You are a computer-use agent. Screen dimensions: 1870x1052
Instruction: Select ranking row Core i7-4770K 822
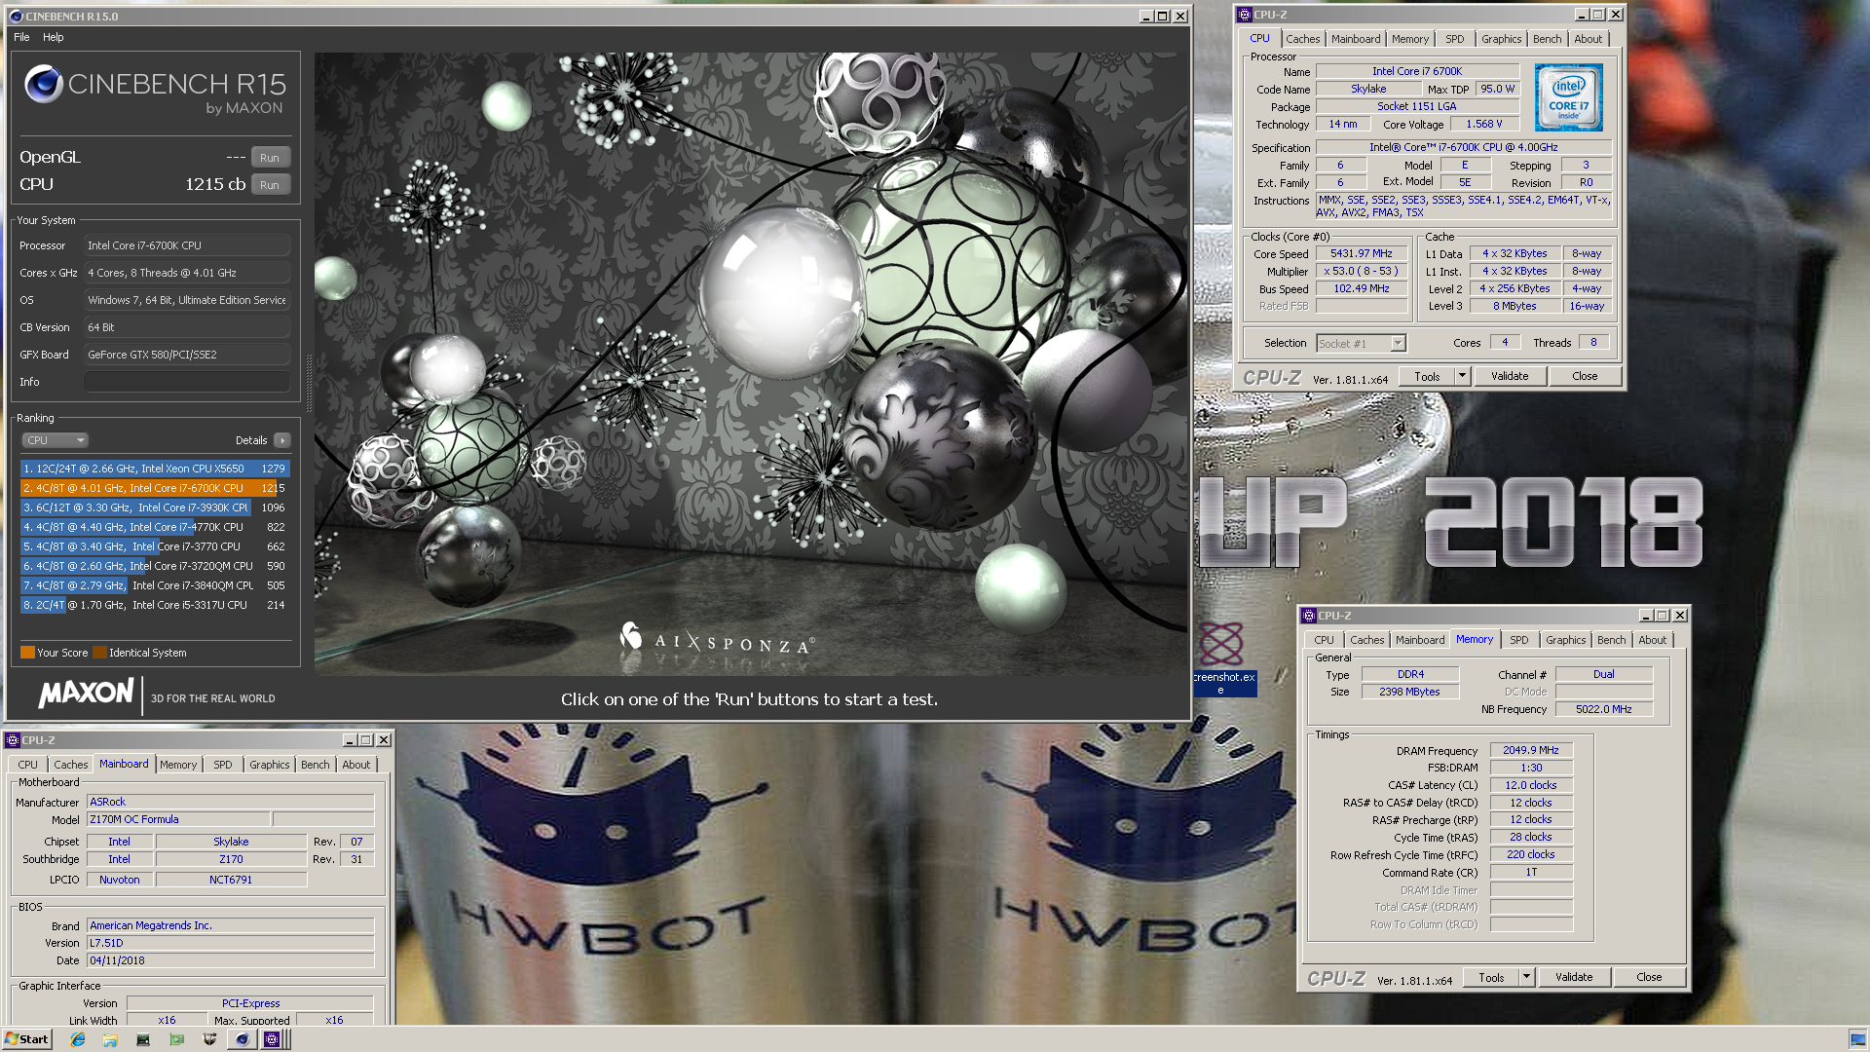pyautogui.click(x=155, y=527)
